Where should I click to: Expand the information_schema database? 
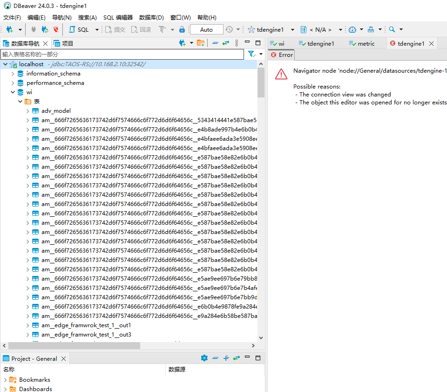click(x=13, y=74)
